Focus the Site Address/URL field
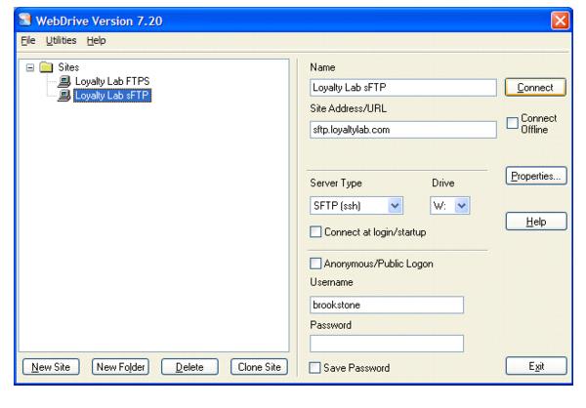 point(403,130)
